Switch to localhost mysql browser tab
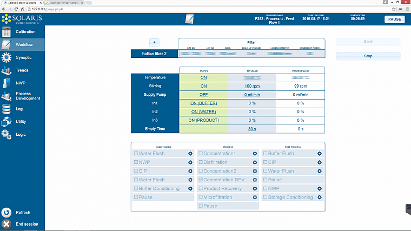This screenshot has width=411, height=231. pyautogui.click(x=64, y=3)
